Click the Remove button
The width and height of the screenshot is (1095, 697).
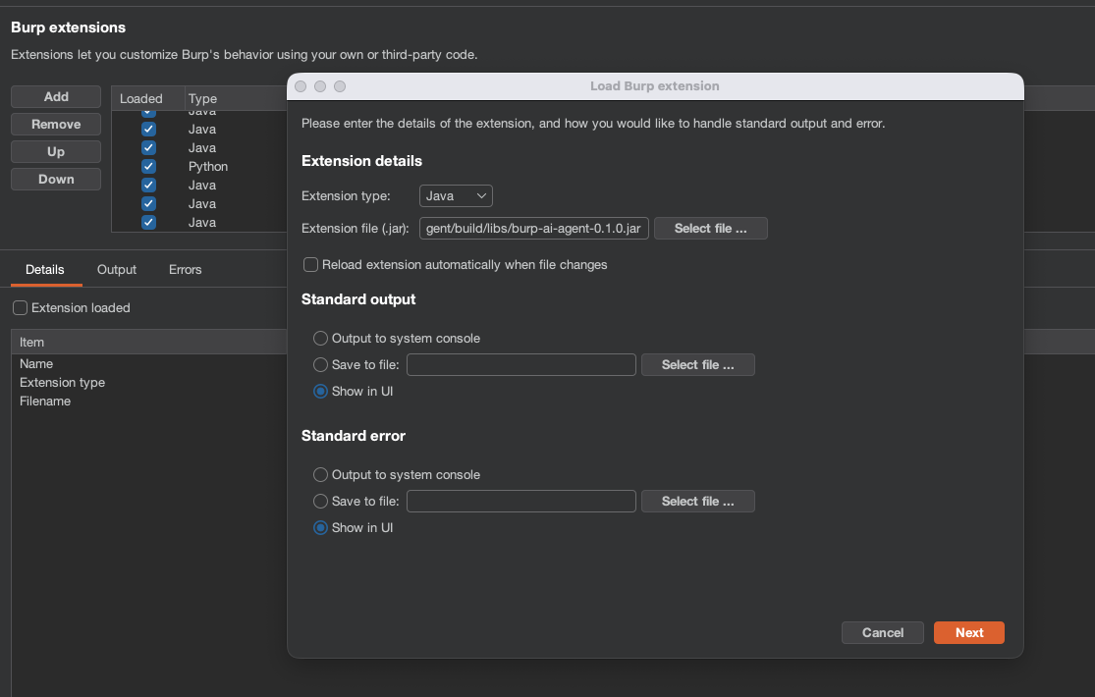point(55,124)
